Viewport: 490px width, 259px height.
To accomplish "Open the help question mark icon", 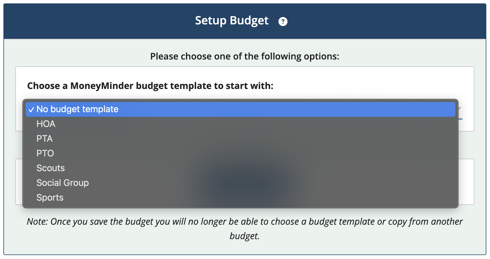I will click(283, 22).
